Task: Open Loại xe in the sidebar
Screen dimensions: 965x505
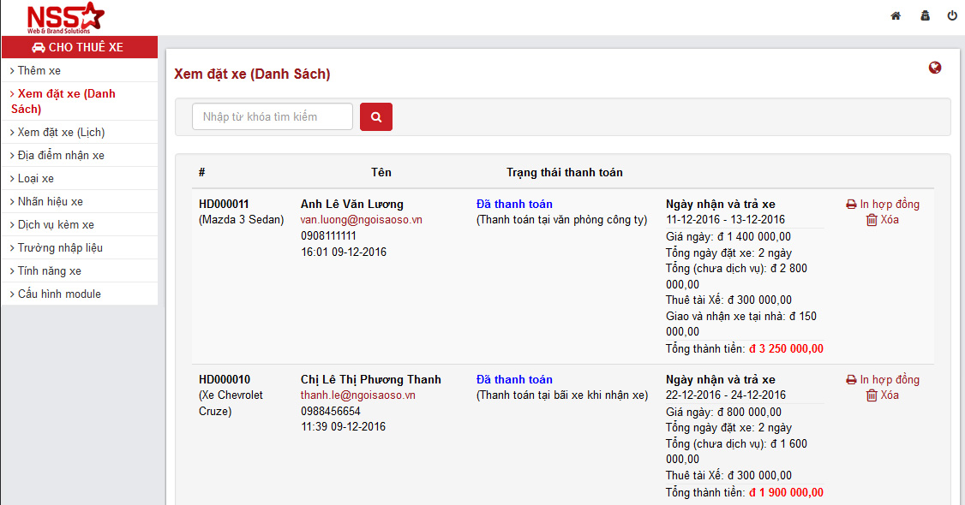Action: (x=36, y=178)
